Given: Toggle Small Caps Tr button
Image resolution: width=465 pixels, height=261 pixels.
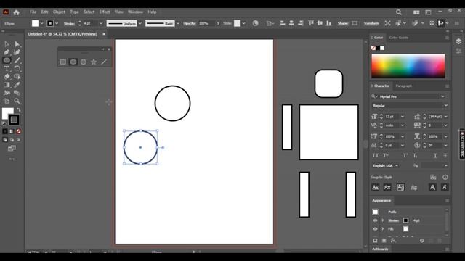Looking at the screenshot, I should (x=386, y=156).
